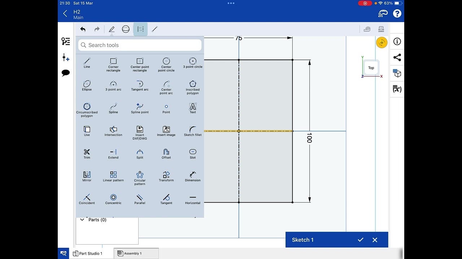Undo the last action
The image size is (462, 259).
tap(83, 29)
